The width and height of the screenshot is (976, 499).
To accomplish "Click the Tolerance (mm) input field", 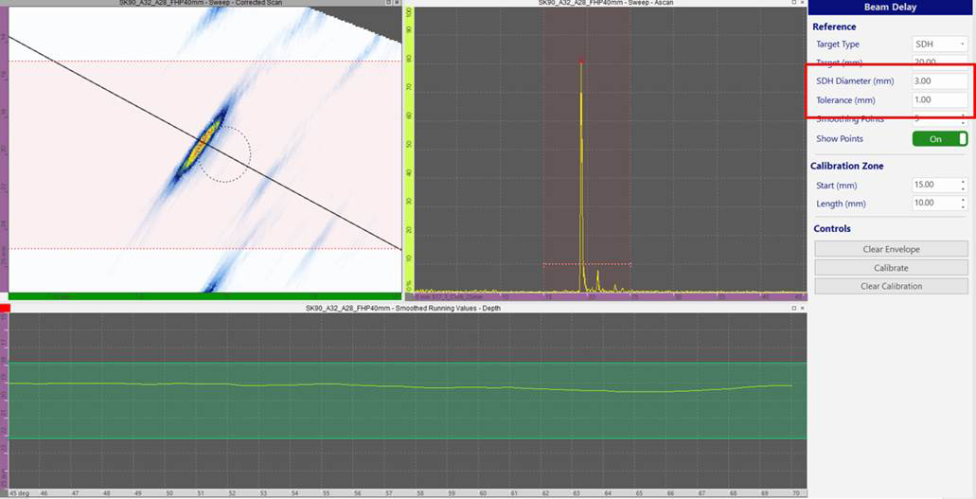I will click(x=939, y=100).
